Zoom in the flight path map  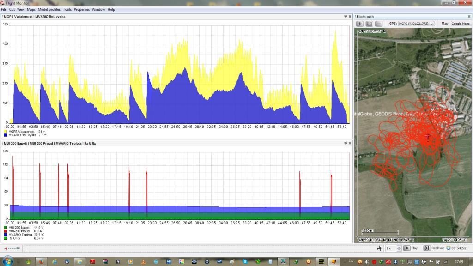point(360,24)
